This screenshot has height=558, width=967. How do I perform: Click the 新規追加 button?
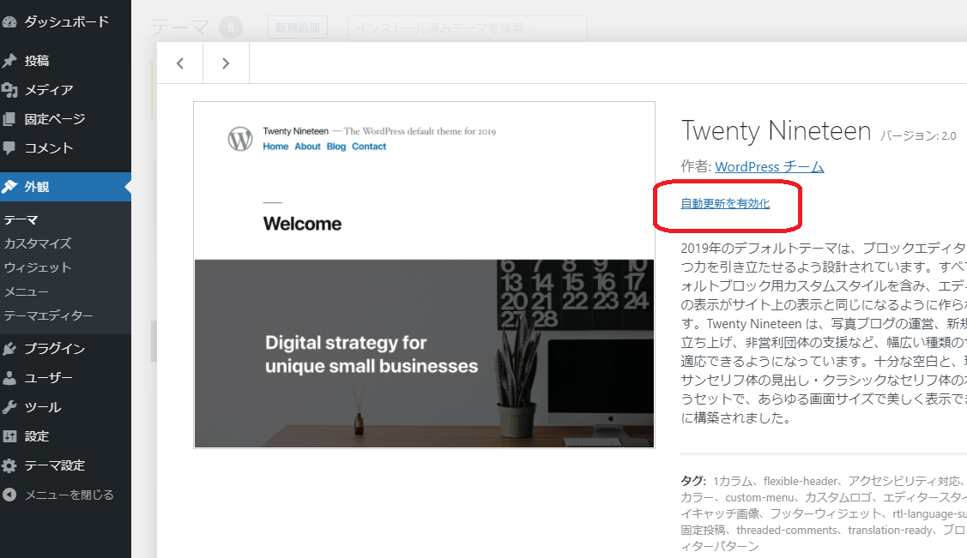(x=298, y=28)
